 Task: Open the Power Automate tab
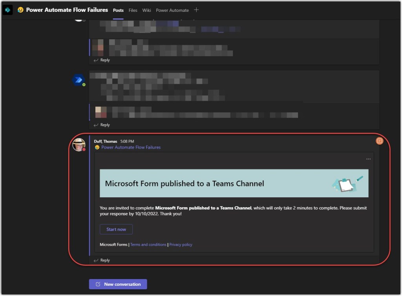tap(172, 10)
